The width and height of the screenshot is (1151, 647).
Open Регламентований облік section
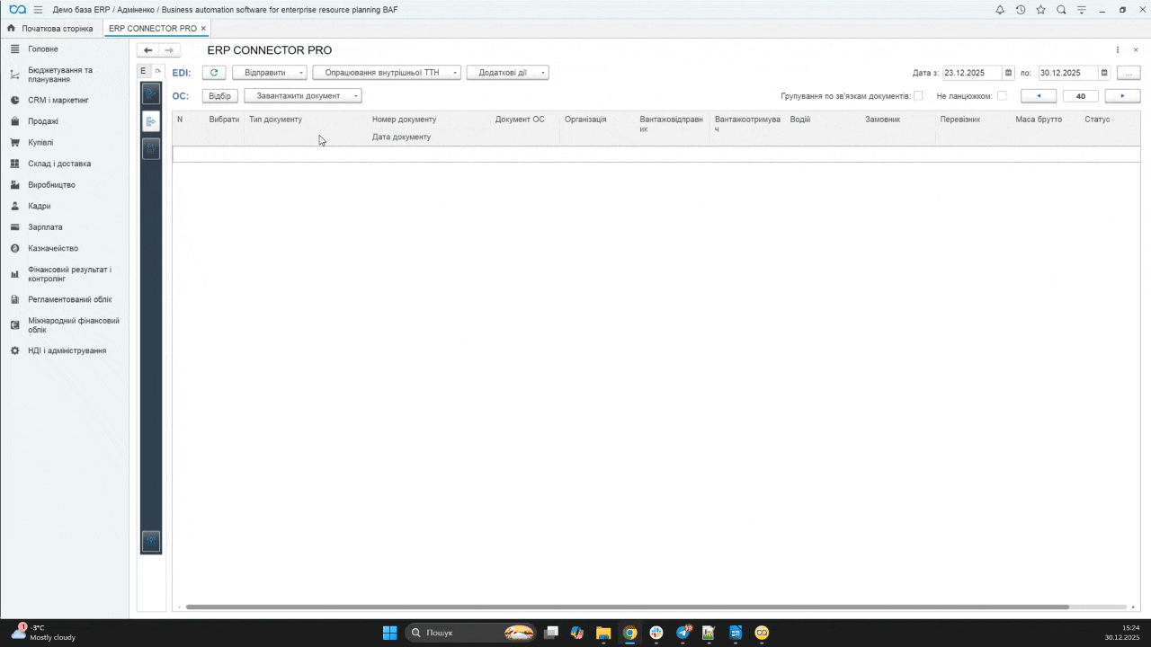[x=70, y=300]
